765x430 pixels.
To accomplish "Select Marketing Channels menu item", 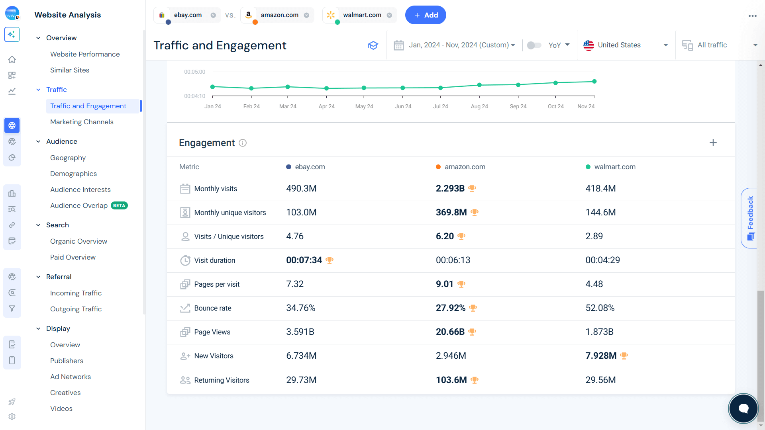I will click(x=81, y=122).
